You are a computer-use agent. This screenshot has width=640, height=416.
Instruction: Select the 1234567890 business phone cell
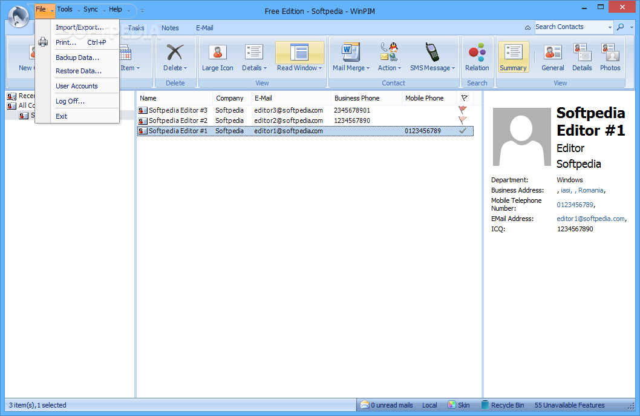pos(352,121)
